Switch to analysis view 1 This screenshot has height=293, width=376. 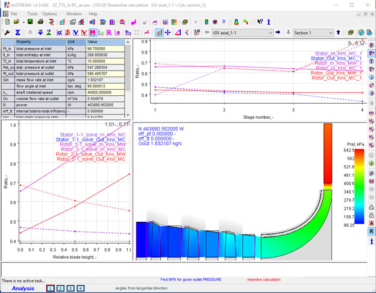click(x=51, y=288)
